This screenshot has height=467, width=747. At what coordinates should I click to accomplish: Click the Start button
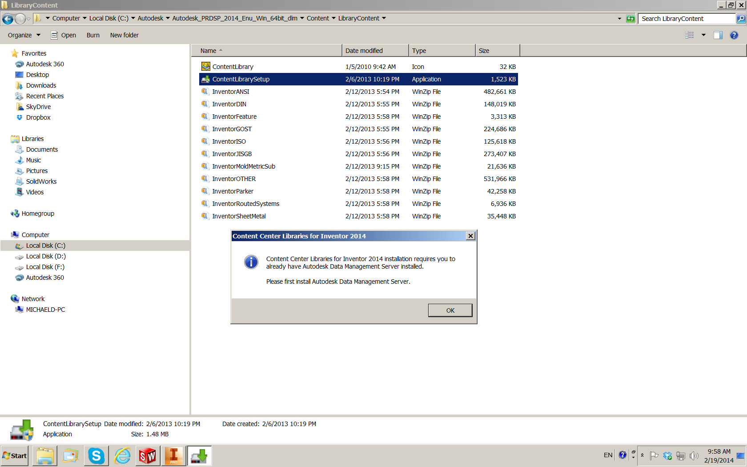[x=15, y=456]
